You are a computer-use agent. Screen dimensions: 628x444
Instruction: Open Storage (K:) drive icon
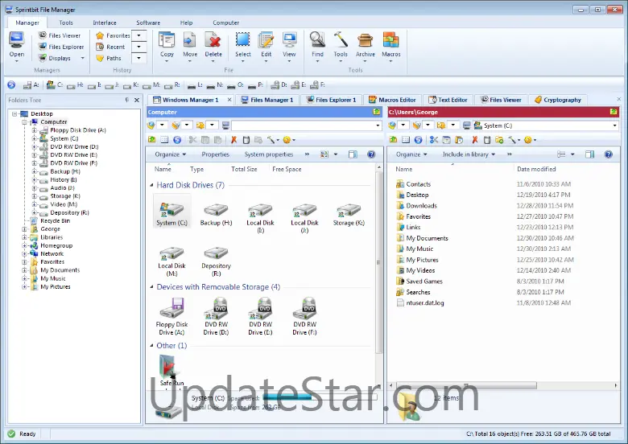pos(349,215)
